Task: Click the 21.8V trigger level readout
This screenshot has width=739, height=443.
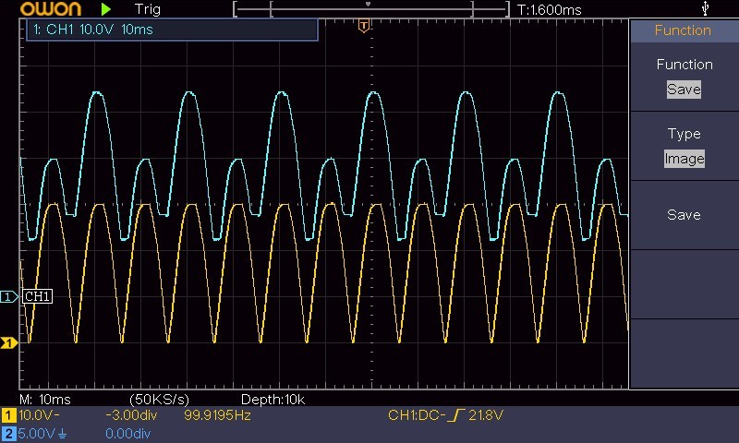Action: 486,415
